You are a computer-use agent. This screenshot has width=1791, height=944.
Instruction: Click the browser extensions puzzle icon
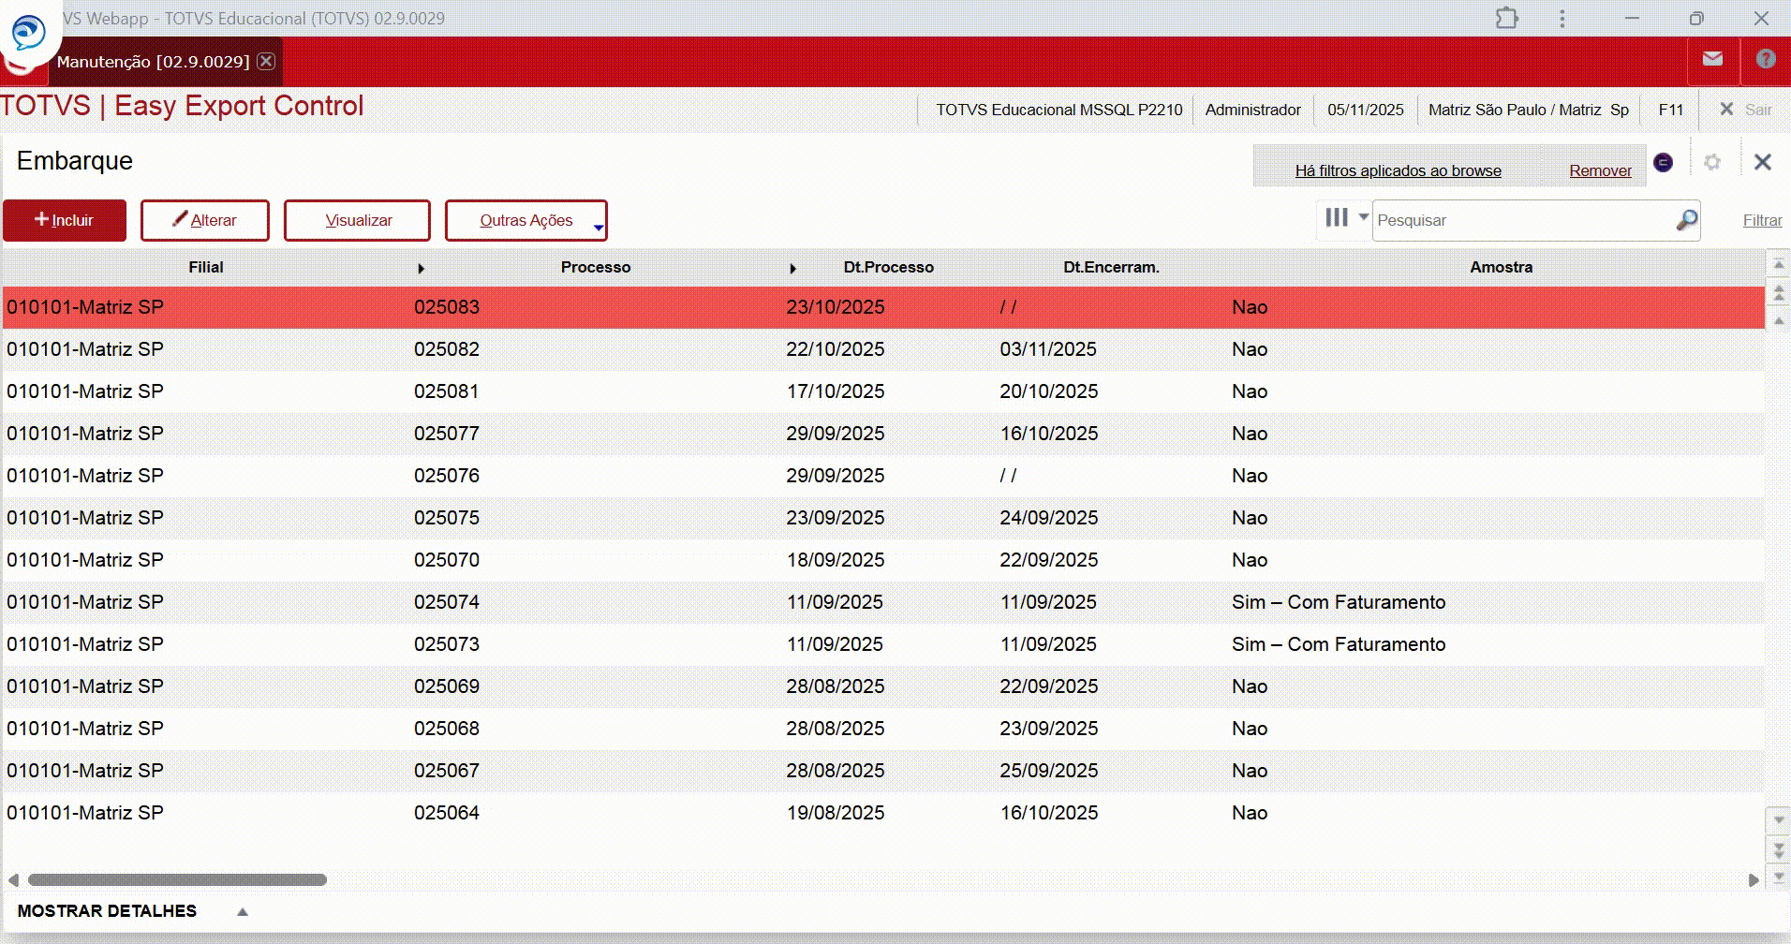(1507, 18)
